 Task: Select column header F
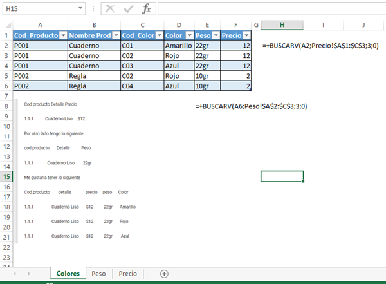(x=236, y=25)
